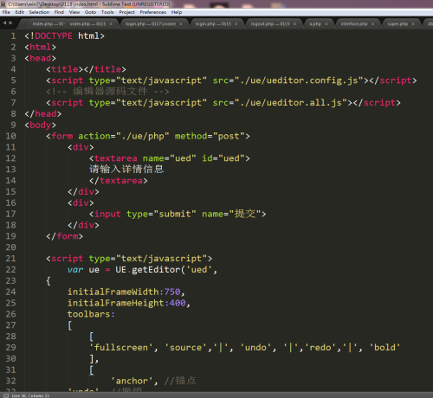This screenshot has height=398, width=433.
Task: Open the File menu
Action: pyautogui.click(x=6, y=12)
